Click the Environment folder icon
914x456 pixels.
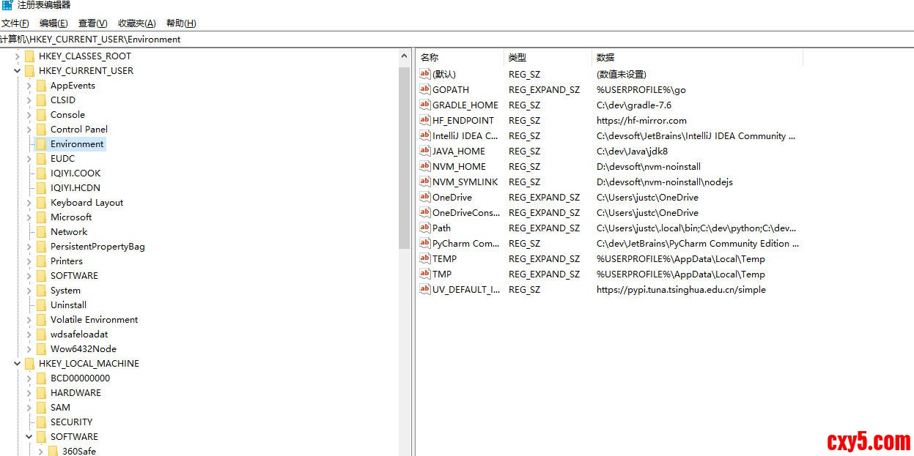coord(41,144)
